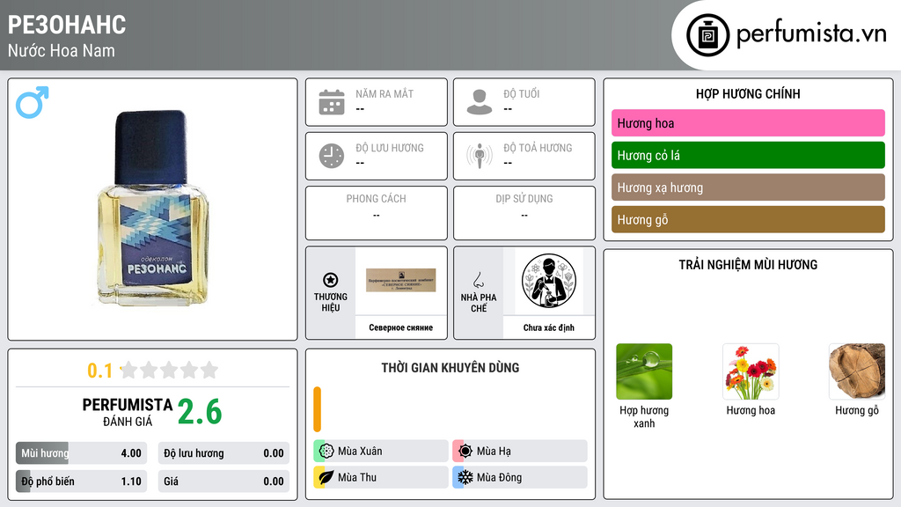This screenshot has height=507, width=901.
Task: Click the Giá 0.00 score bar
Action: coord(223,481)
